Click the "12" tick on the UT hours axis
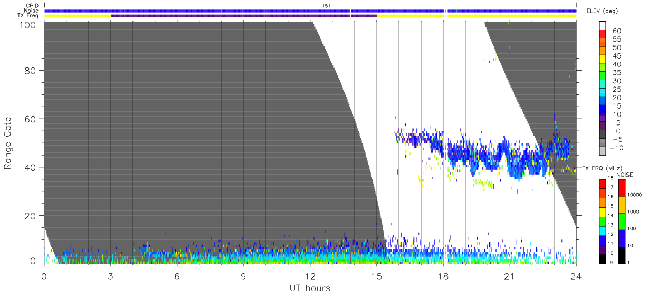This screenshot has width=648, height=299. pos(310,276)
